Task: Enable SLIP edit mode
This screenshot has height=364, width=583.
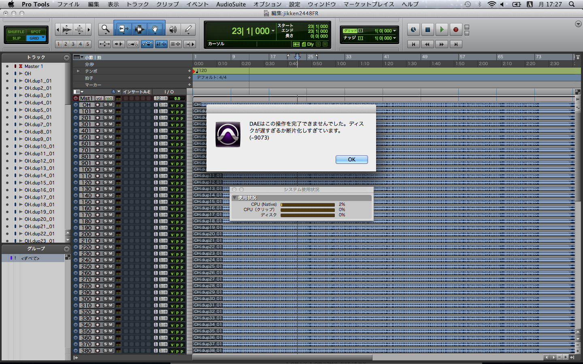Action: [16, 38]
